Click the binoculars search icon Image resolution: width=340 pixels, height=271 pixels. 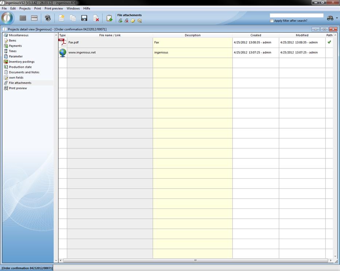tap(330, 18)
